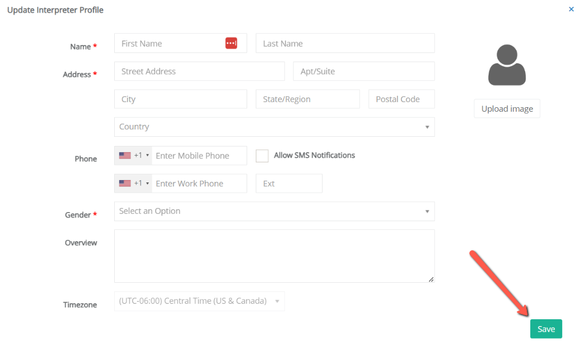Click the red validation icon in First Name field
This screenshot has height=362, width=580.
[x=231, y=43]
